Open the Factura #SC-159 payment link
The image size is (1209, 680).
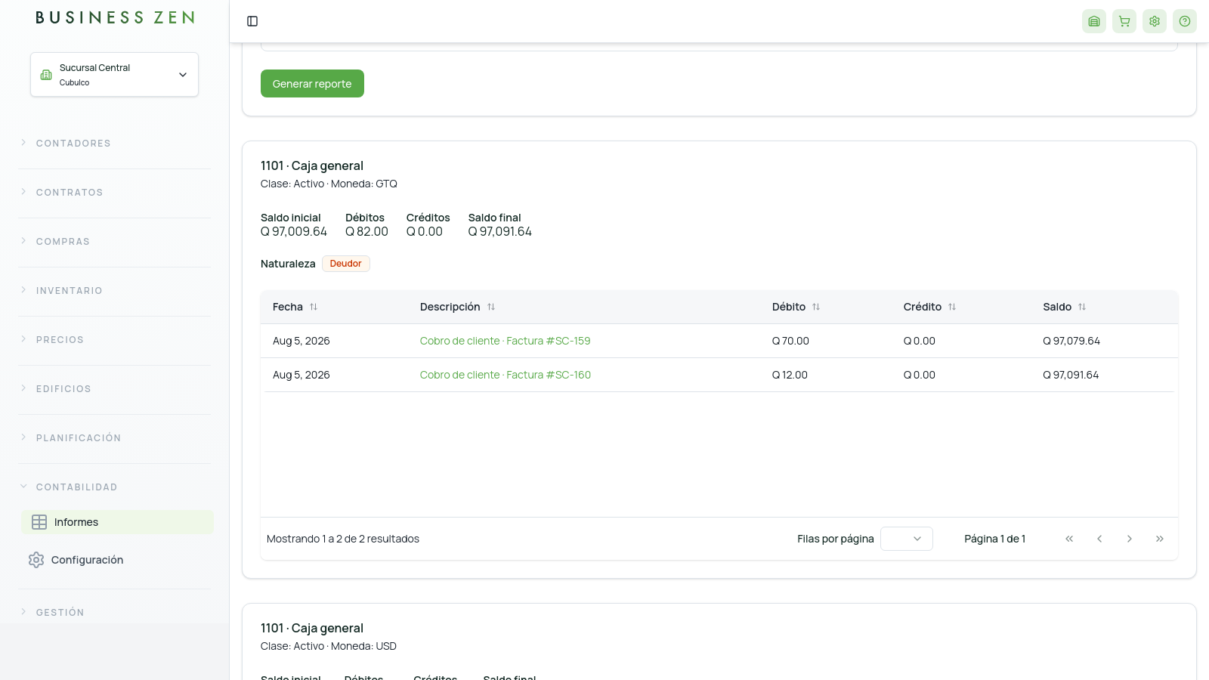(x=506, y=341)
